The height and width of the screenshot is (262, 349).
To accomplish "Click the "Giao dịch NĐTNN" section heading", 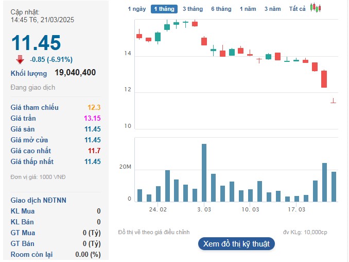I will tap(39, 200).
